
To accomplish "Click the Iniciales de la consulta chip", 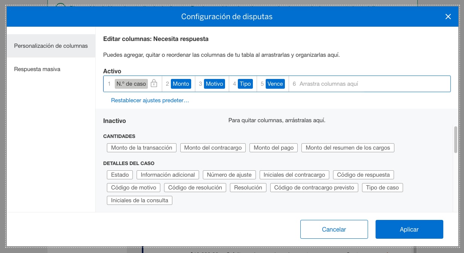I will [139, 200].
